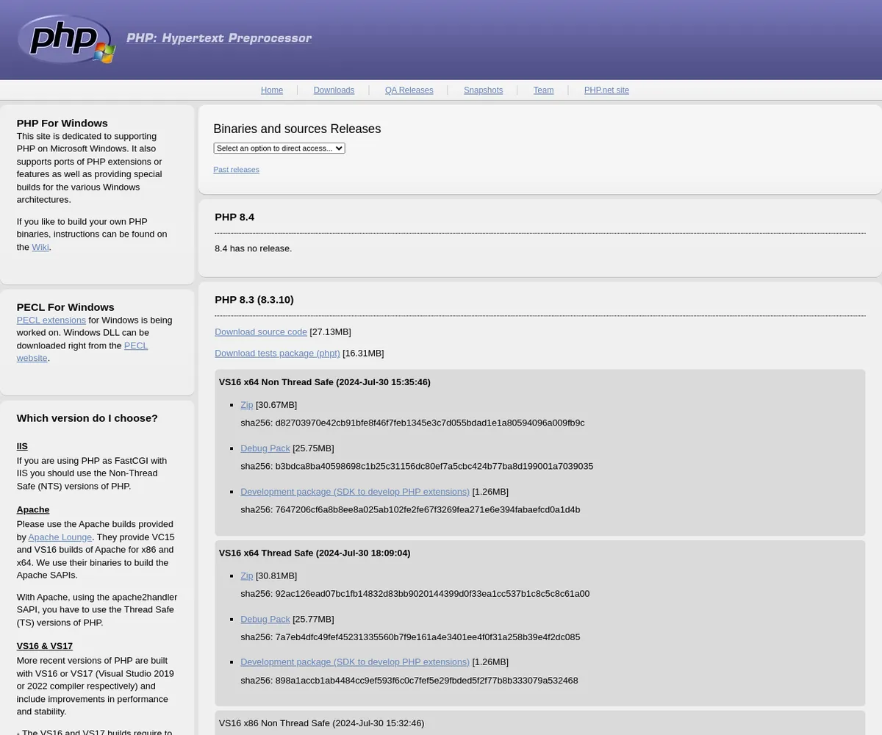Viewport: 882px width, 735px height.
Task: Follow the PECL extensions link
Action: pos(51,320)
